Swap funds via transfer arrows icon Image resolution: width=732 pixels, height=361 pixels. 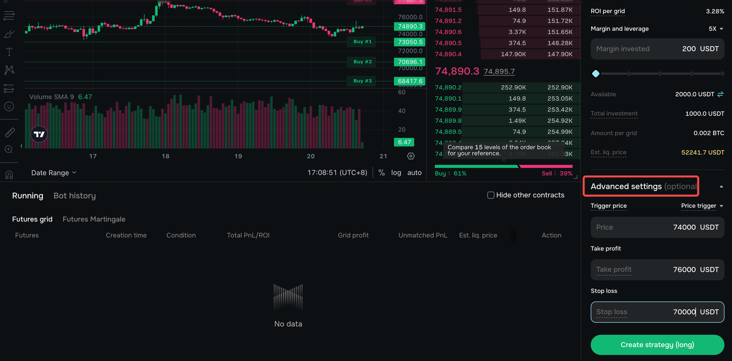tap(721, 94)
